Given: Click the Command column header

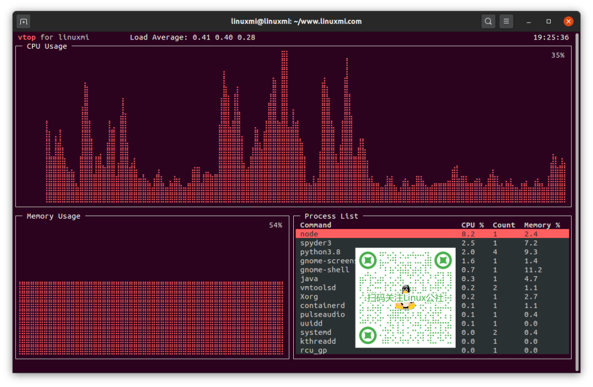Looking at the screenshot, I should tap(316, 225).
